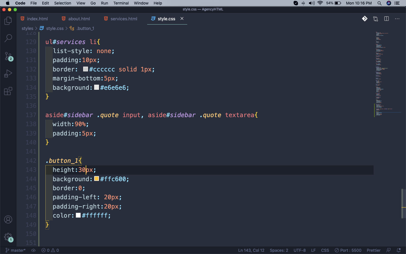Split the editor to the right
This screenshot has height=254, width=406.
387,19
